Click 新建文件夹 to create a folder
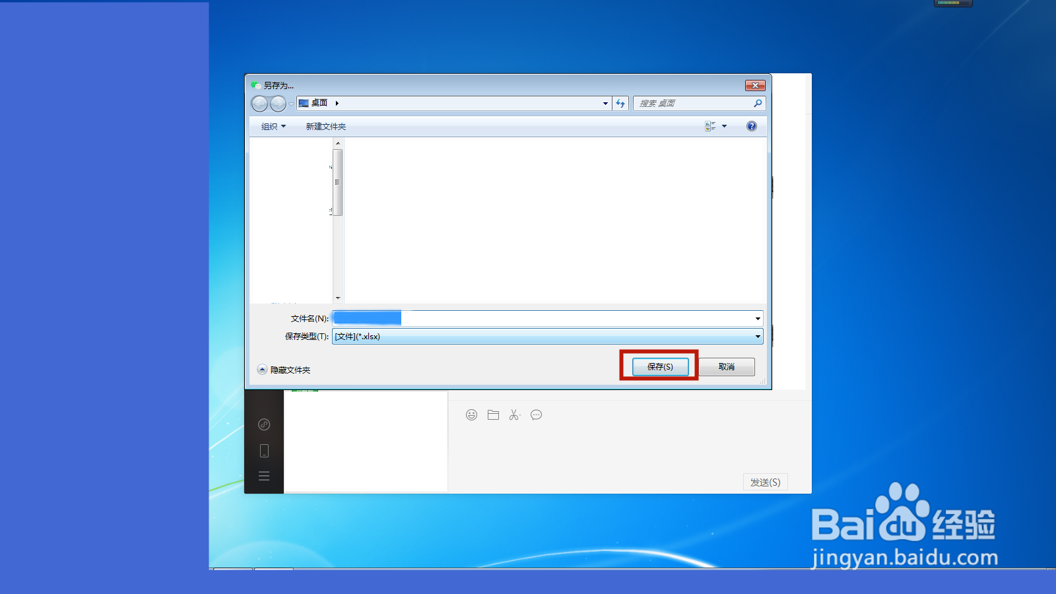The height and width of the screenshot is (594, 1056). [325, 127]
